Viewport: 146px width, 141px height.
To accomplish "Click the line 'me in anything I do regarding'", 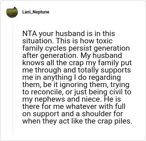I will 72,78.
